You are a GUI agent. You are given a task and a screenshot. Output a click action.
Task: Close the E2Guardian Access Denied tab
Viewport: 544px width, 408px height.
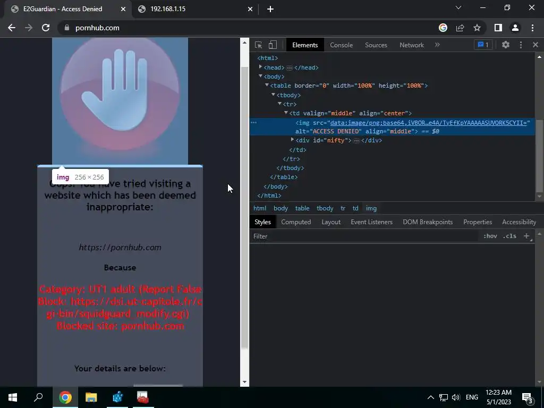click(x=123, y=9)
